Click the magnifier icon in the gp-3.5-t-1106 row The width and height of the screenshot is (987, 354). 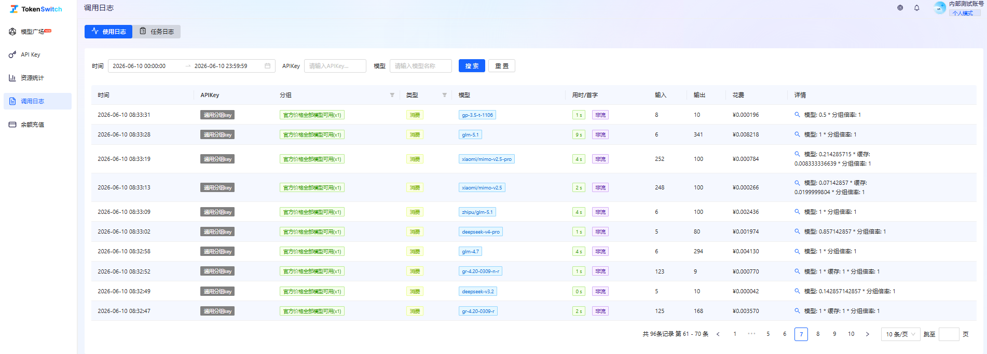coord(797,115)
